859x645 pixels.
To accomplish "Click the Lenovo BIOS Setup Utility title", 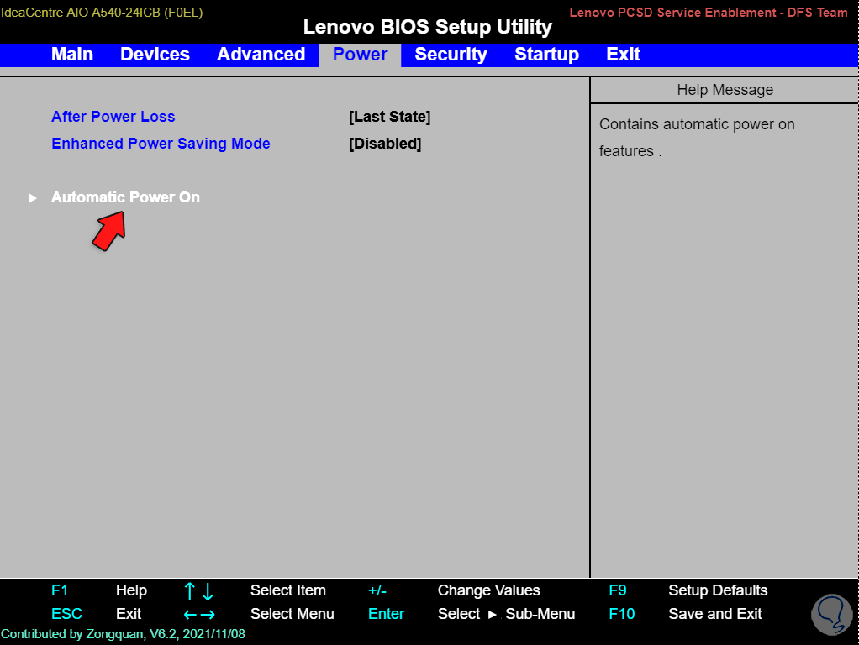I will [x=427, y=27].
